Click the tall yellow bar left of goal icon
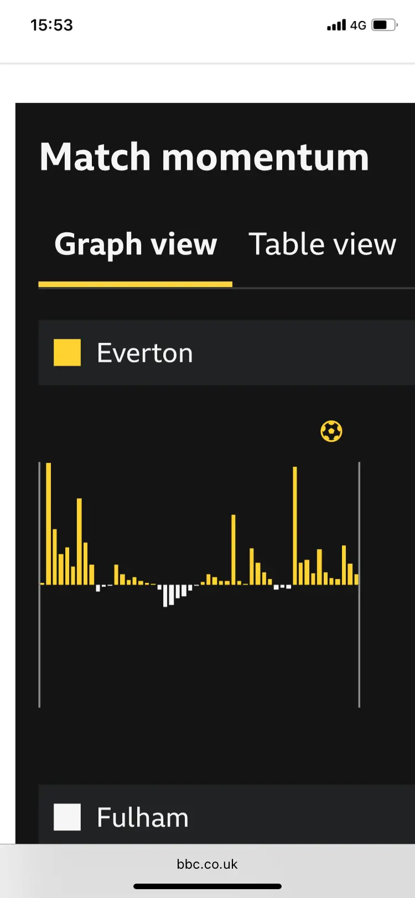Viewport: 415px width, 898px height. click(x=295, y=525)
